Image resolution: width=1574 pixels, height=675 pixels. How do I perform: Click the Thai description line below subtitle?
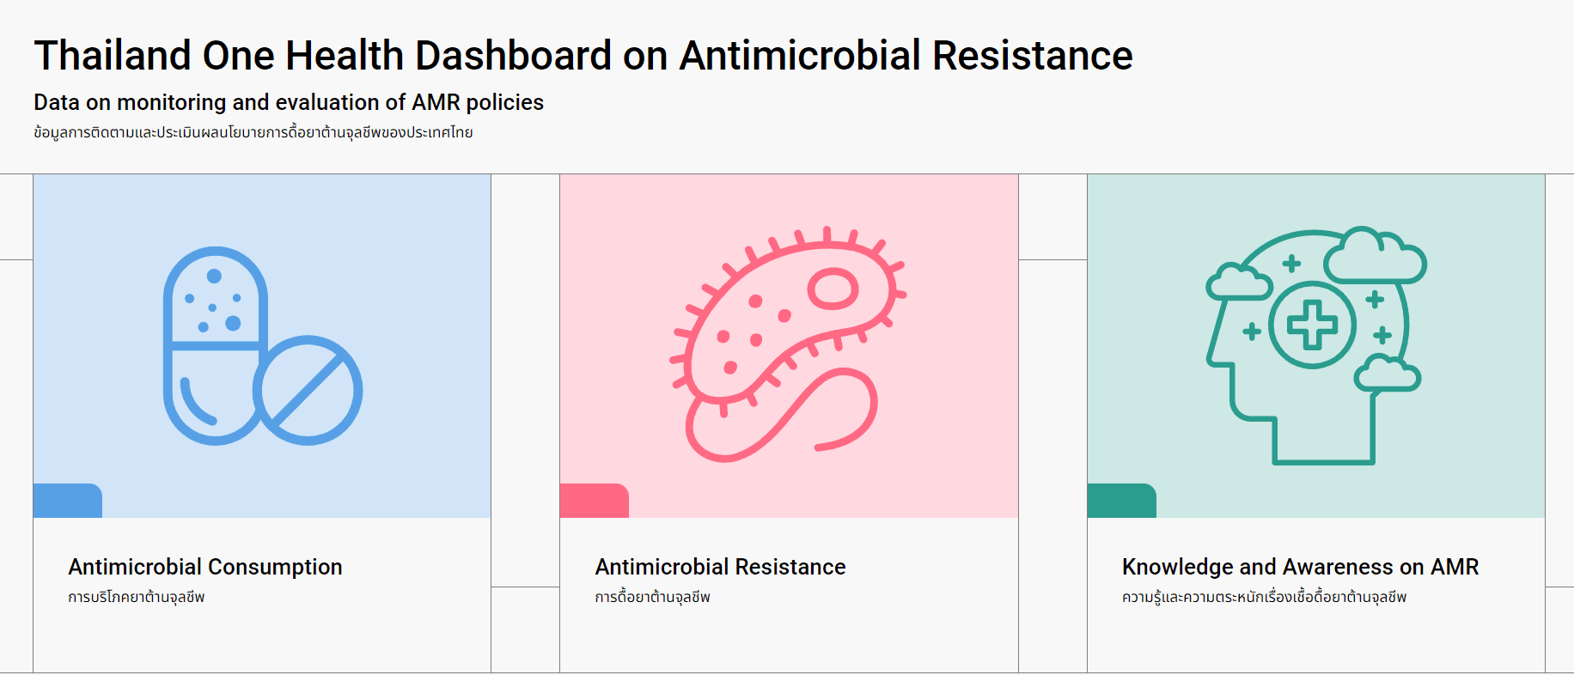coord(253,132)
